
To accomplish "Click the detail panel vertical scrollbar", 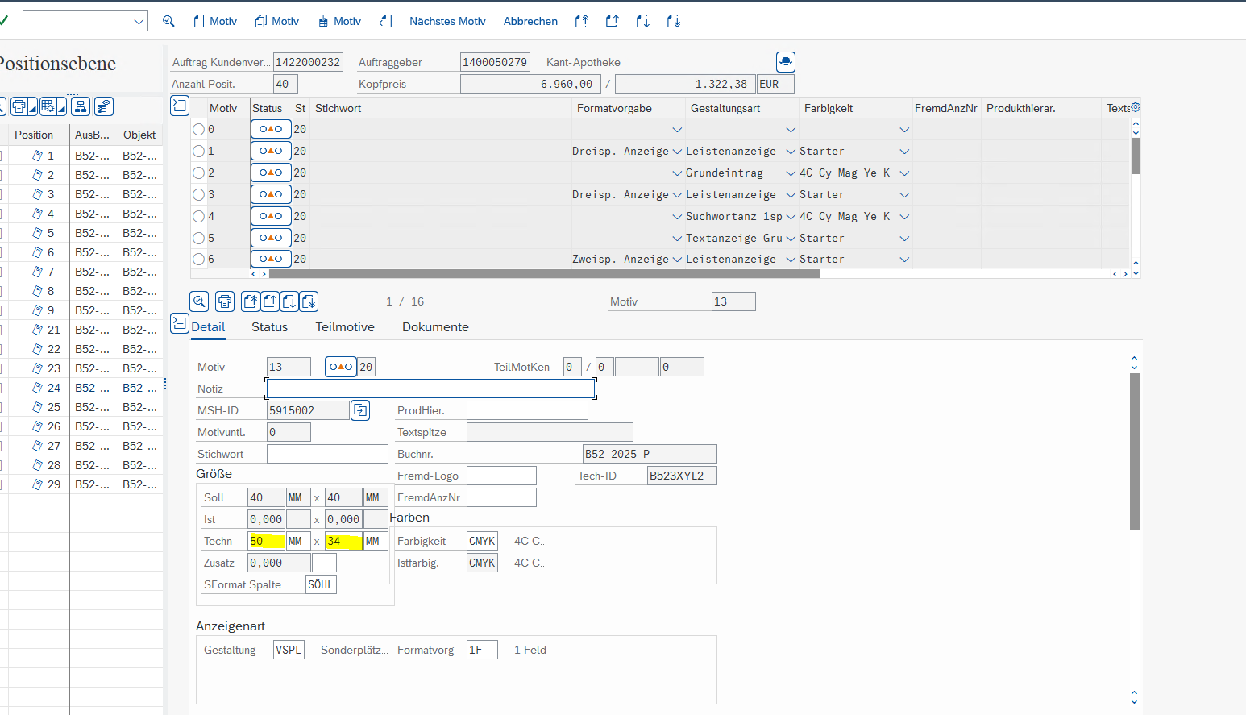I will pyautogui.click(x=1134, y=451).
